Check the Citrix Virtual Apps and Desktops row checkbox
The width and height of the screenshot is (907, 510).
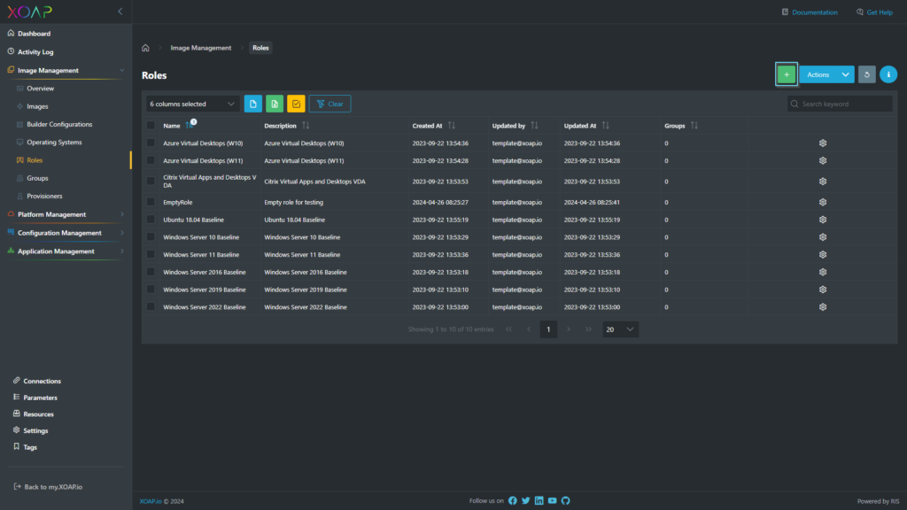coord(151,181)
